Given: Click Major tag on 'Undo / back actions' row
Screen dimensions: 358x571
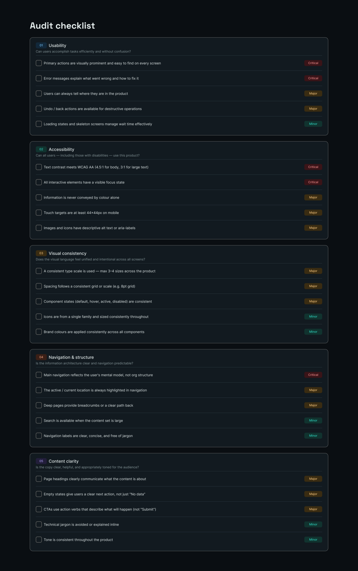Looking at the screenshot, I should coord(313,109).
